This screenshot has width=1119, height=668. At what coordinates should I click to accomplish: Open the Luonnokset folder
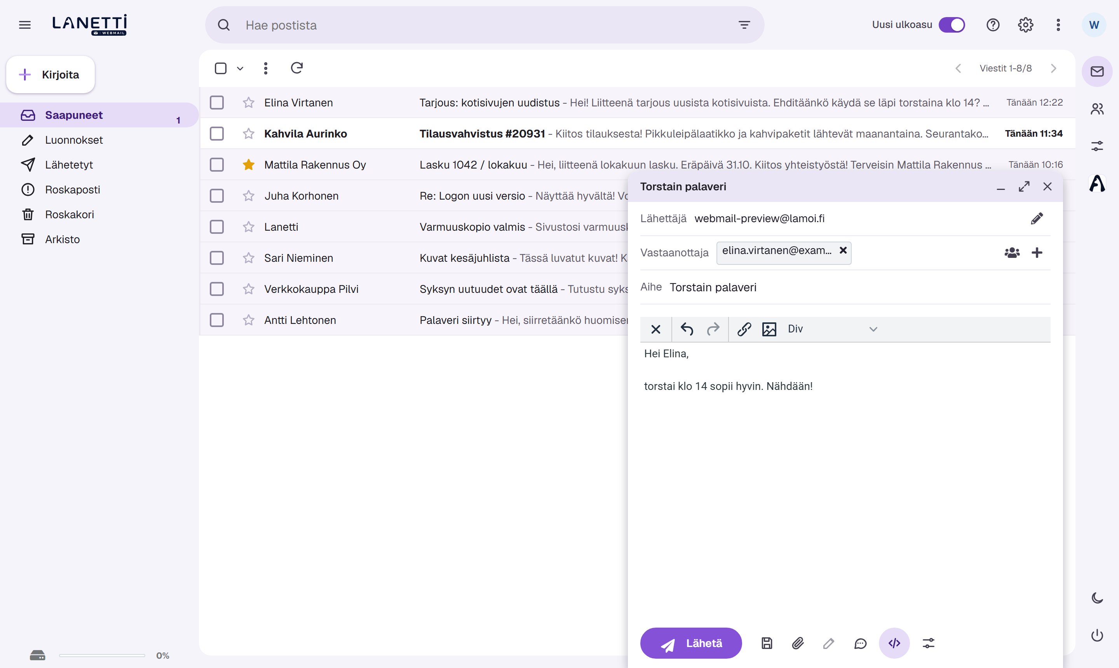(x=73, y=140)
